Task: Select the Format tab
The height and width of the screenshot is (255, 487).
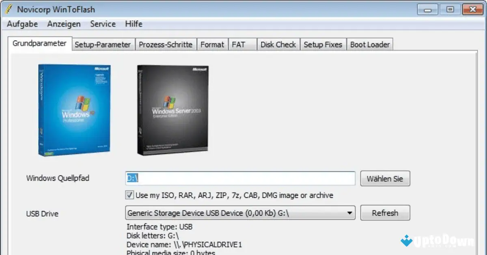Action: coord(212,44)
